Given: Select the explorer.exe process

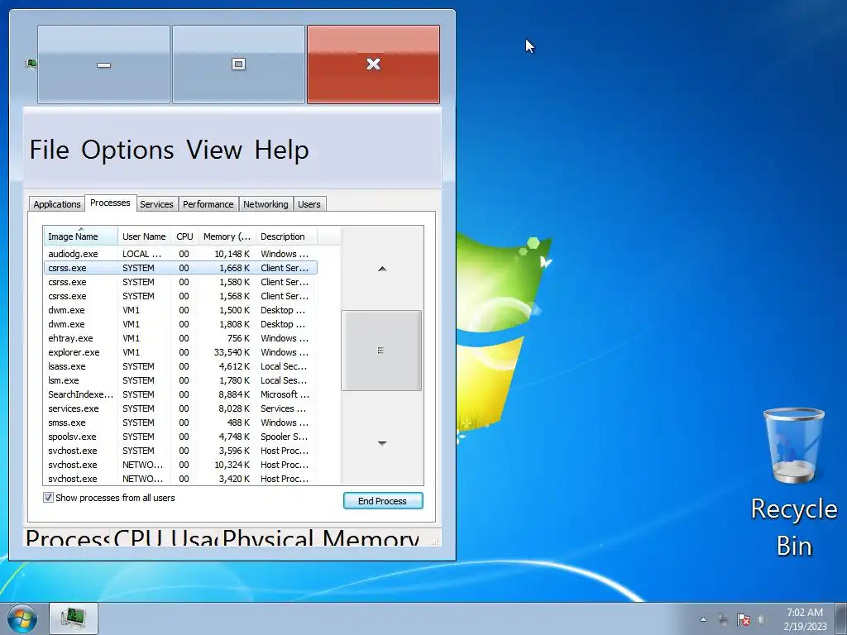Looking at the screenshot, I should (180, 352).
